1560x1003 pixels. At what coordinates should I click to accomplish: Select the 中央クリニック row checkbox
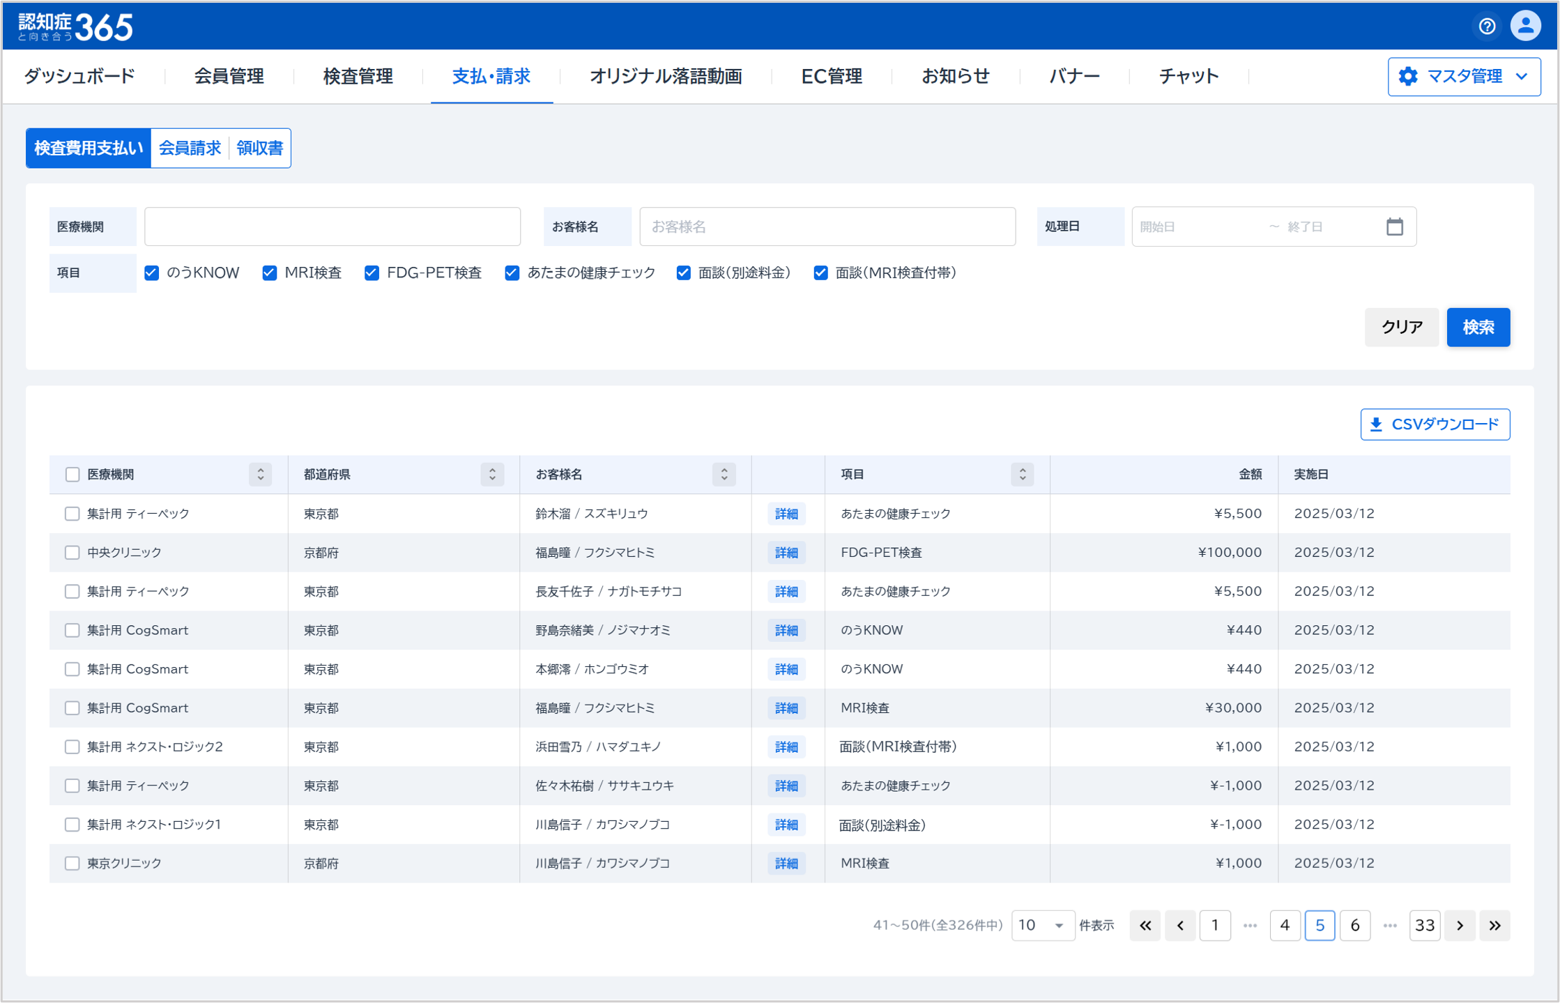(x=72, y=553)
